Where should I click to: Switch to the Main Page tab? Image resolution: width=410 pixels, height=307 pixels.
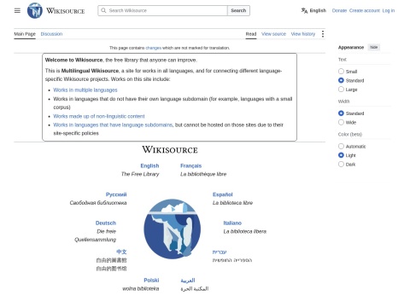click(x=25, y=34)
